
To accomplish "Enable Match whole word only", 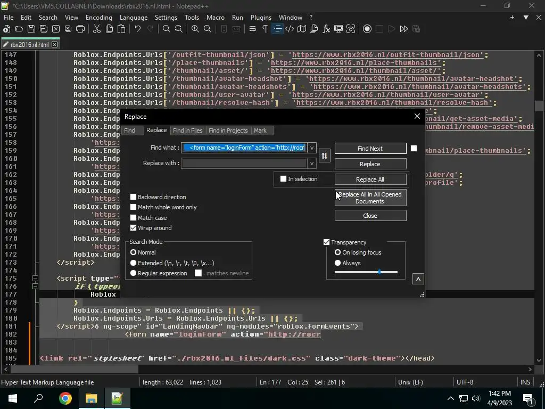I will pos(133,207).
